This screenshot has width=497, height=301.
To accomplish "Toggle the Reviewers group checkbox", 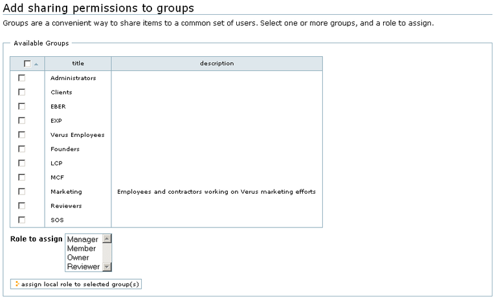I will pyautogui.click(x=22, y=206).
